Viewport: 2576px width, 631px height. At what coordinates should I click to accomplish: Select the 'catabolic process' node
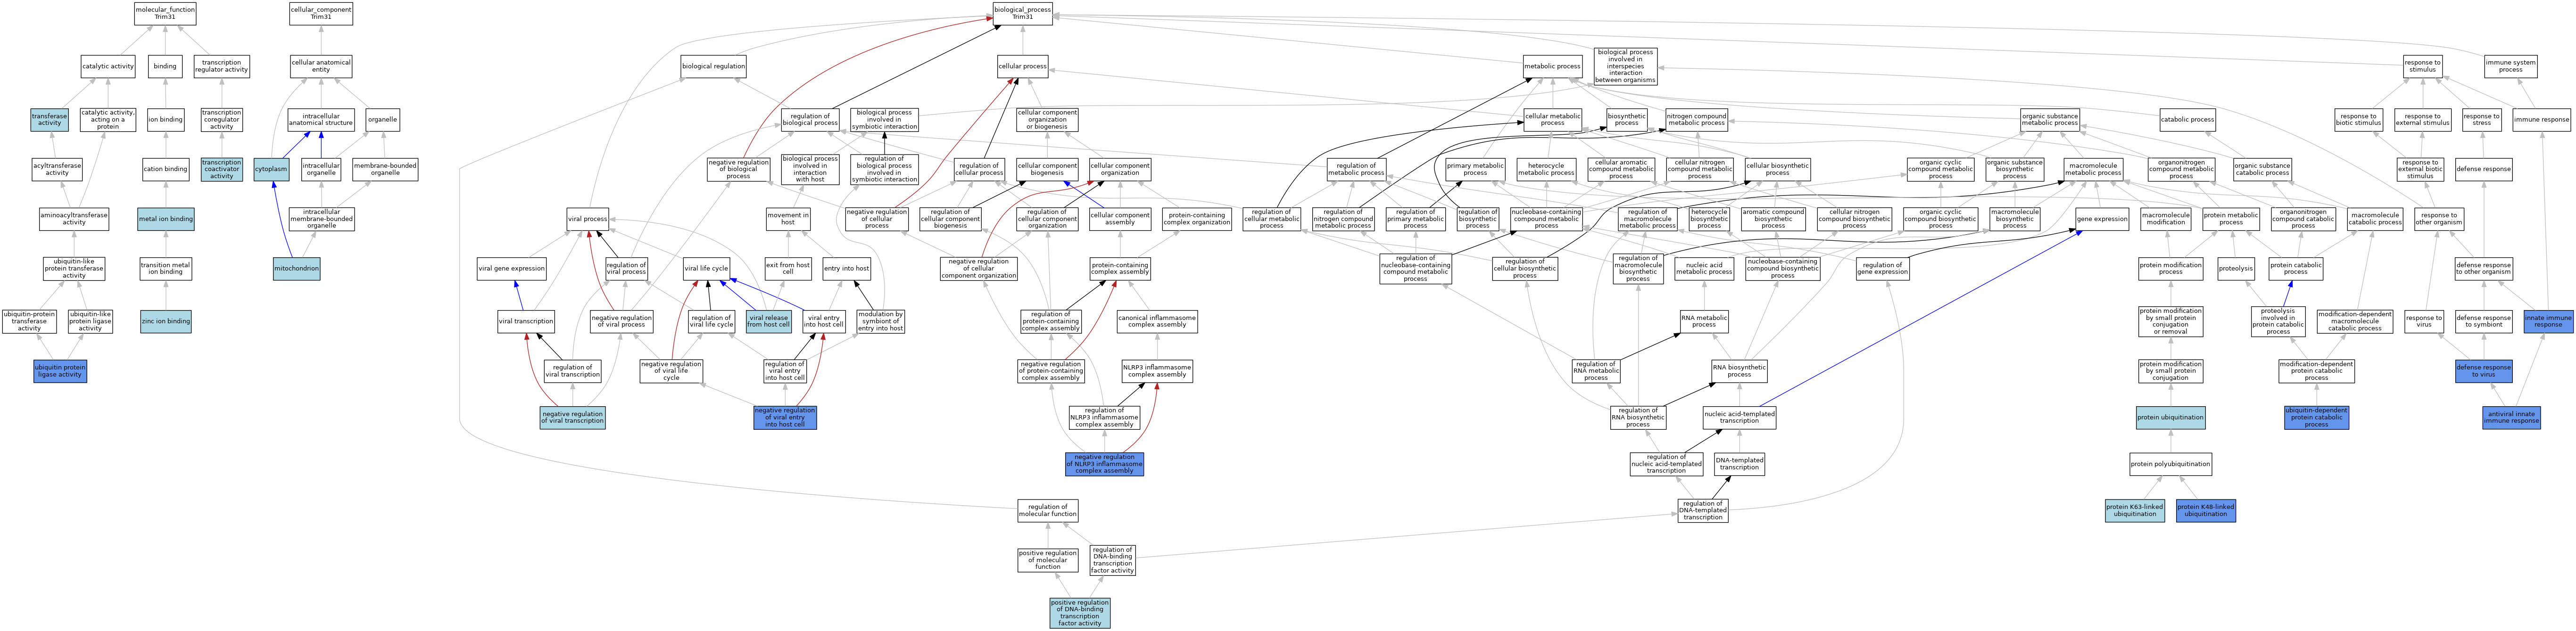(2187, 120)
